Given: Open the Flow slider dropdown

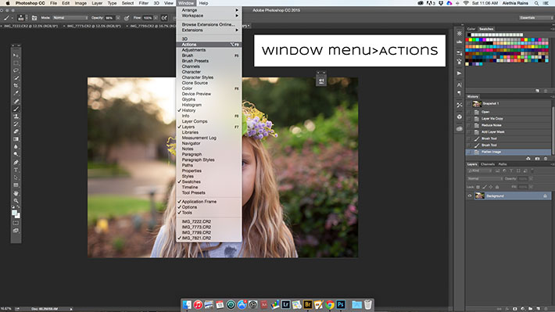Looking at the screenshot, I should 156,18.
